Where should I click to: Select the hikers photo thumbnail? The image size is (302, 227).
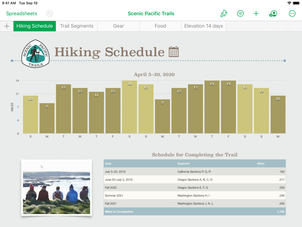[x=56, y=187]
